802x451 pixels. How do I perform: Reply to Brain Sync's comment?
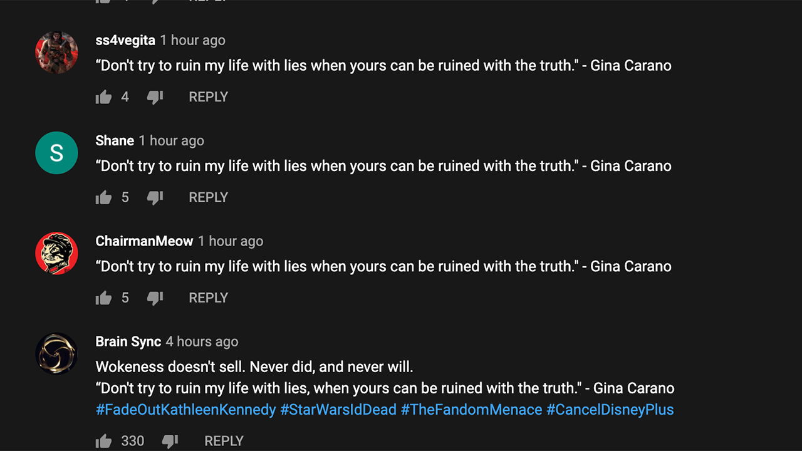coord(224,441)
